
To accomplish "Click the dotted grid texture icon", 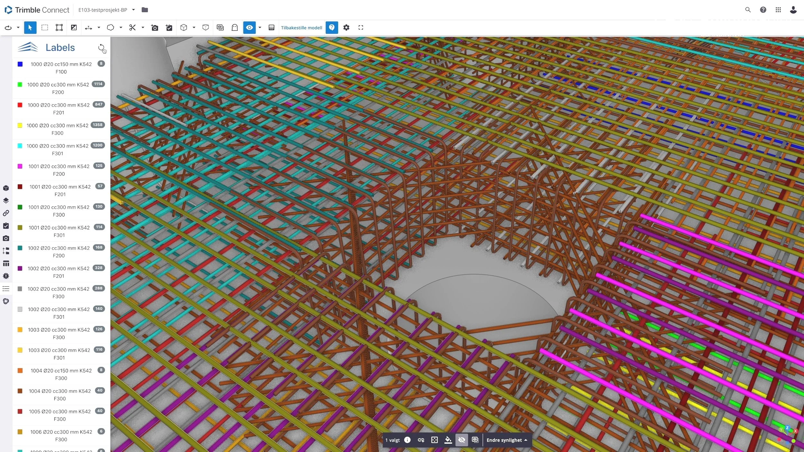I will tap(271, 28).
